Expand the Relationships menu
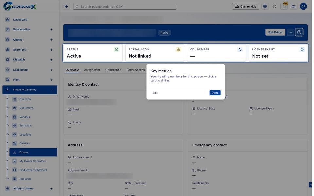Screen dimensions: 314x196 coord(51,29)
